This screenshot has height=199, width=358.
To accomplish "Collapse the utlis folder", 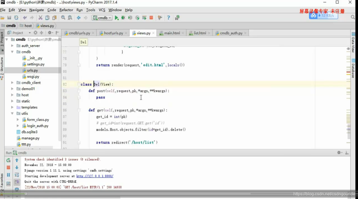I will click(x=12, y=113).
